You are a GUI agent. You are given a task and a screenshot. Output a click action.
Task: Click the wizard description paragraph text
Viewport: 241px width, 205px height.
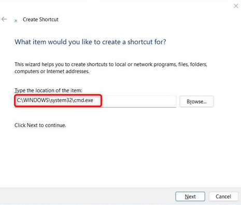coord(111,68)
